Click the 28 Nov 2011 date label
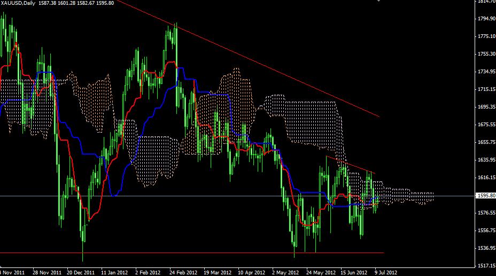Viewport: 496px width, 276px height. pyautogui.click(x=47, y=272)
